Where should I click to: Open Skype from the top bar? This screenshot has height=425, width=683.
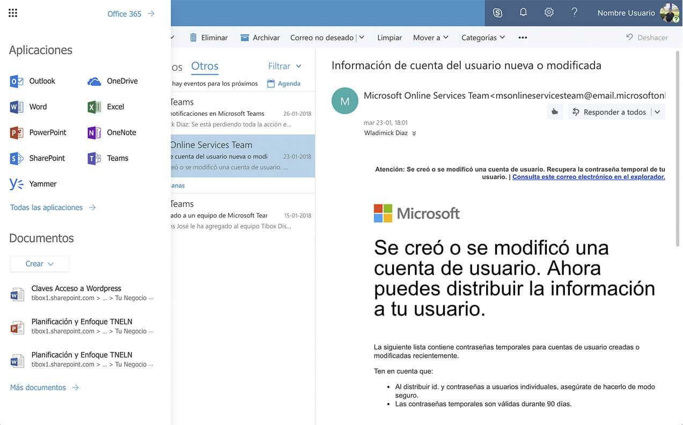[x=497, y=13]
